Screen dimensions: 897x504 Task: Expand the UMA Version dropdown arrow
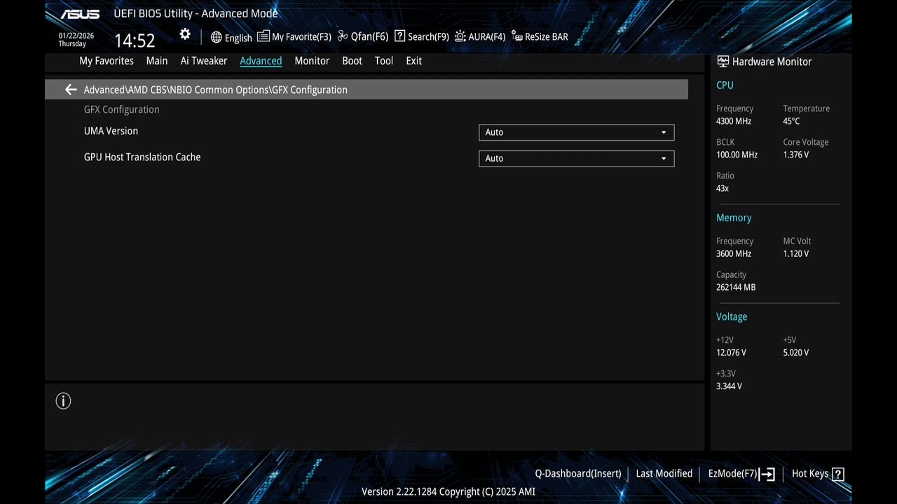[x=663, y=132]
